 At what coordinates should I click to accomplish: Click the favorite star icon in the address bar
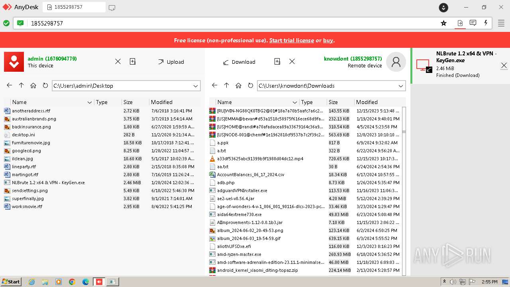(443, 23)
